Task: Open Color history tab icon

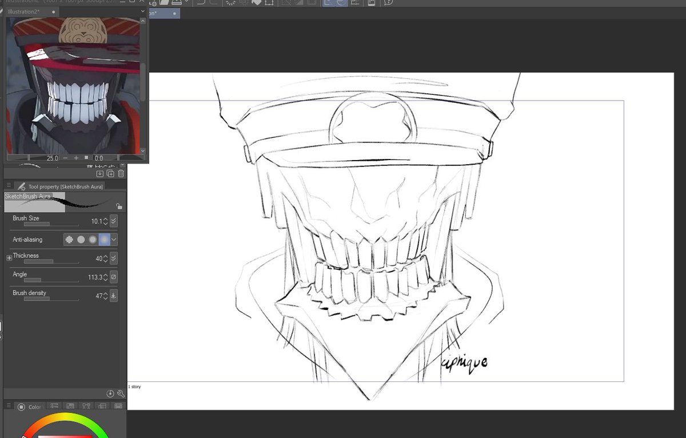Action: pyautogui.click(x=118, y=407)
